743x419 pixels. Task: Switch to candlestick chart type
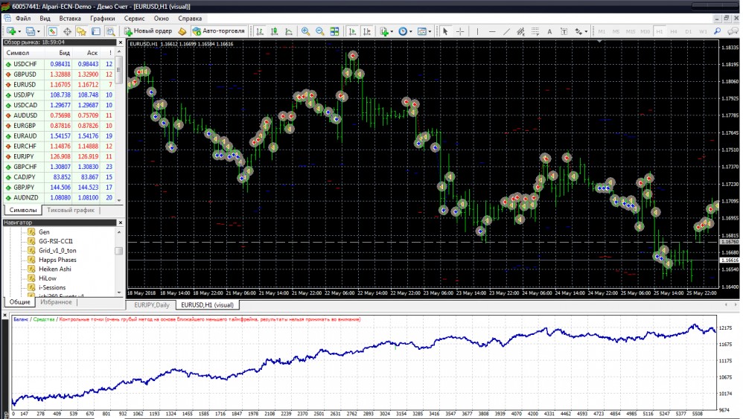click(274, 31)
